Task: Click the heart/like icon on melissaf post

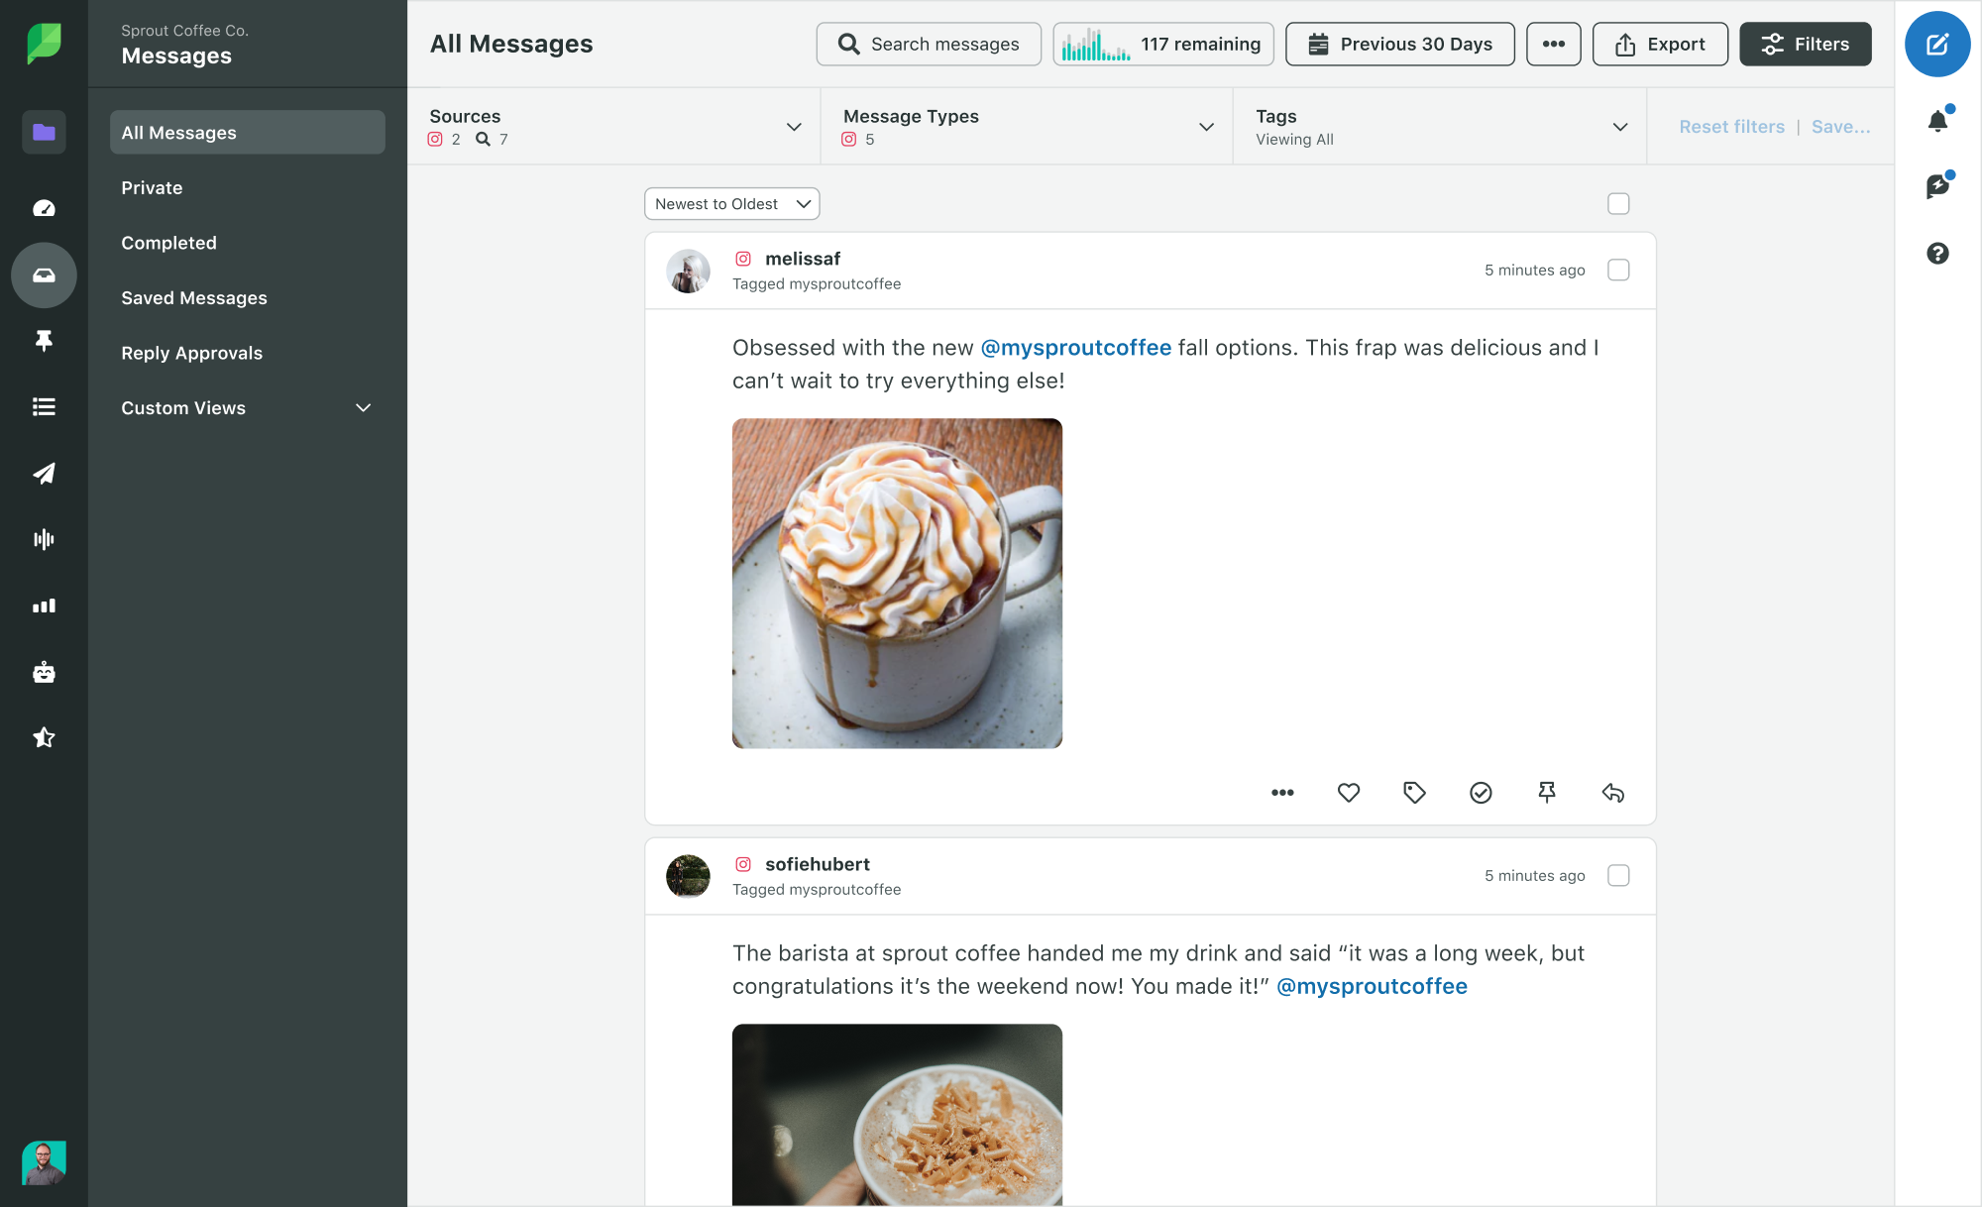Action: pyautogui.click(x=1348, y=793)
